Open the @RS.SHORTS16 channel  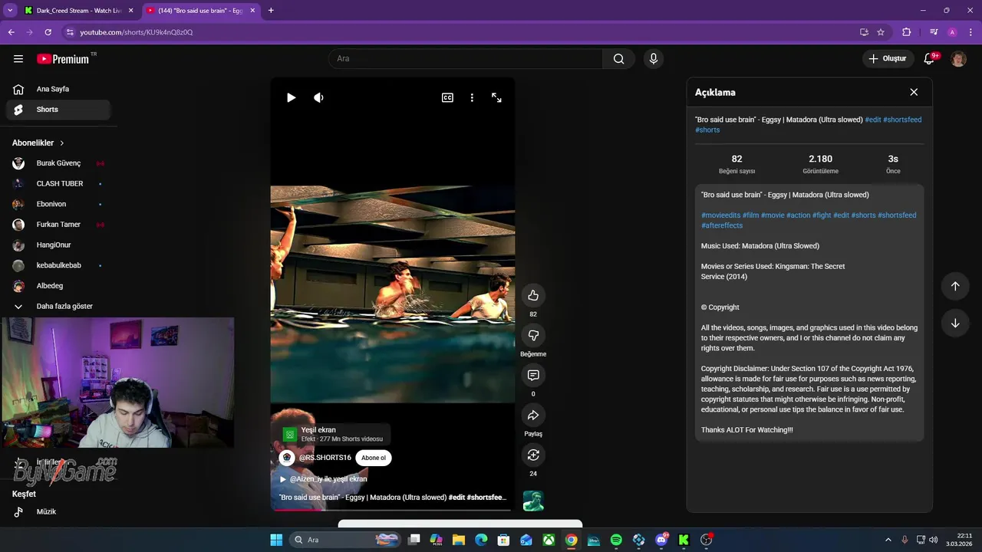(x=325, y=458)
